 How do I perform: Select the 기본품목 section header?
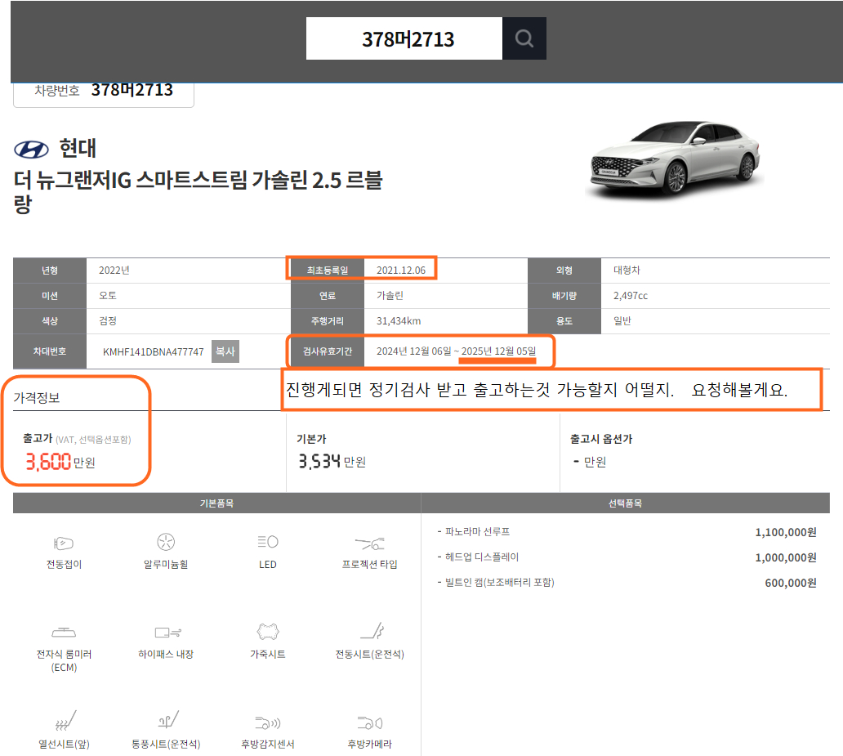(216, 503)
